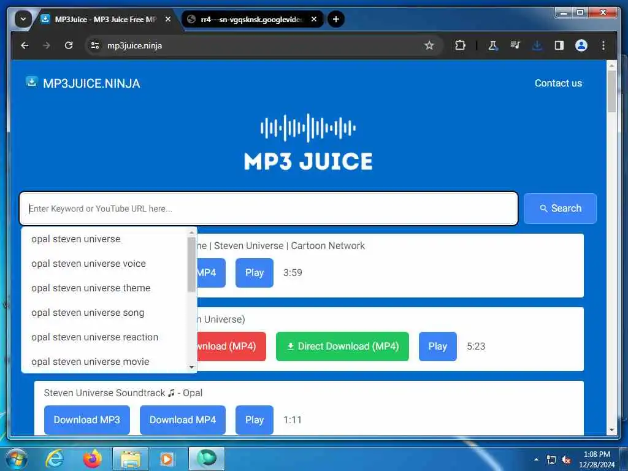Screen dimensions: 628x471
Task: Bookmark this page with the star icon
Action: click(x=429, y=45)
